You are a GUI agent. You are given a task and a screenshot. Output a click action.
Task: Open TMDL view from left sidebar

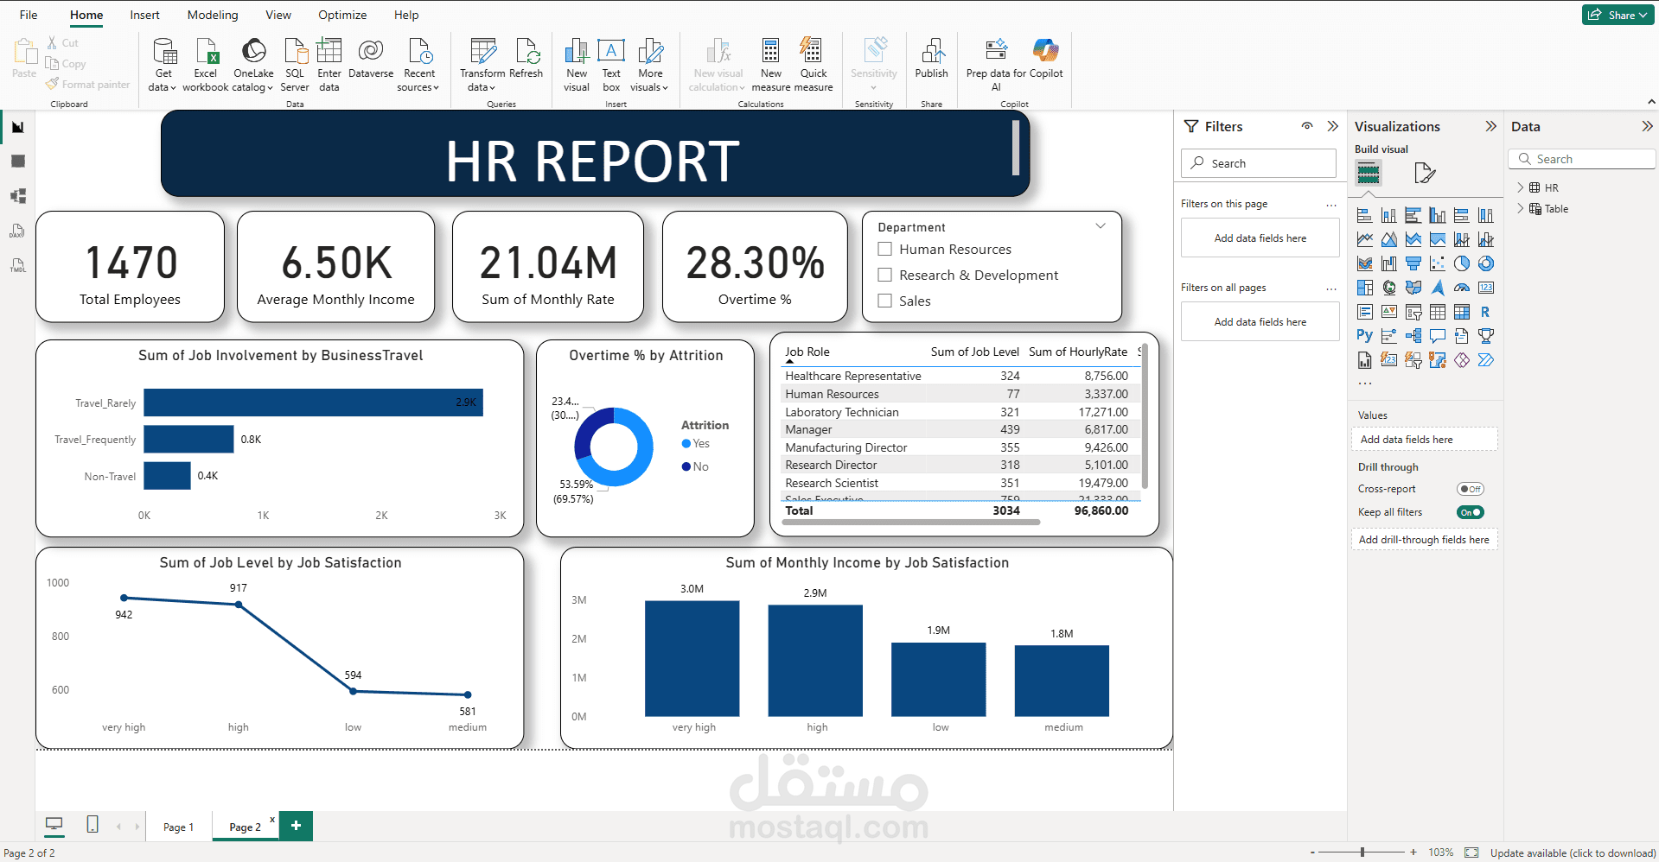[17, 265]
